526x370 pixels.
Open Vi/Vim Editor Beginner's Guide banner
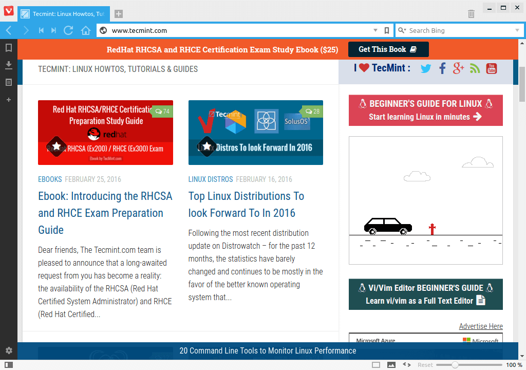pyautogui.click(x=426, y=294)
